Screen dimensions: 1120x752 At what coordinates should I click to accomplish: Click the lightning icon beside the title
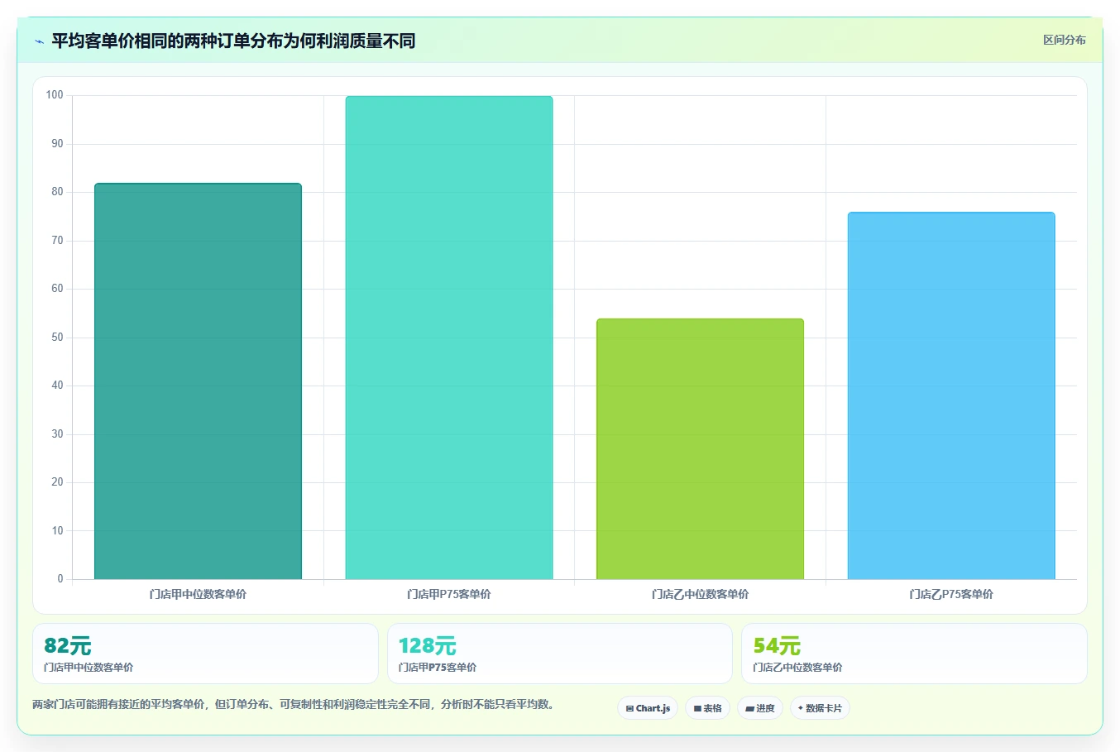(39, 41)
